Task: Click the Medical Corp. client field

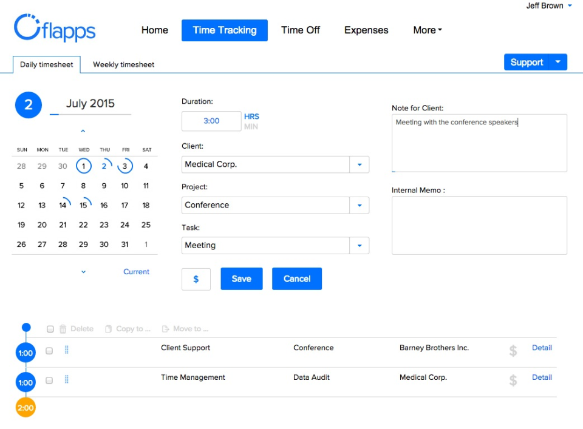Action: (x=265, y=164)
